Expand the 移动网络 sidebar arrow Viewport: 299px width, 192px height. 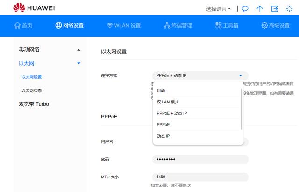point(78,50)
